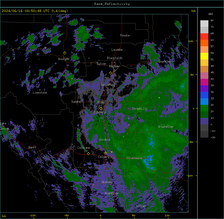Click the Limestone label
The image size is (224, 219).
40,93
